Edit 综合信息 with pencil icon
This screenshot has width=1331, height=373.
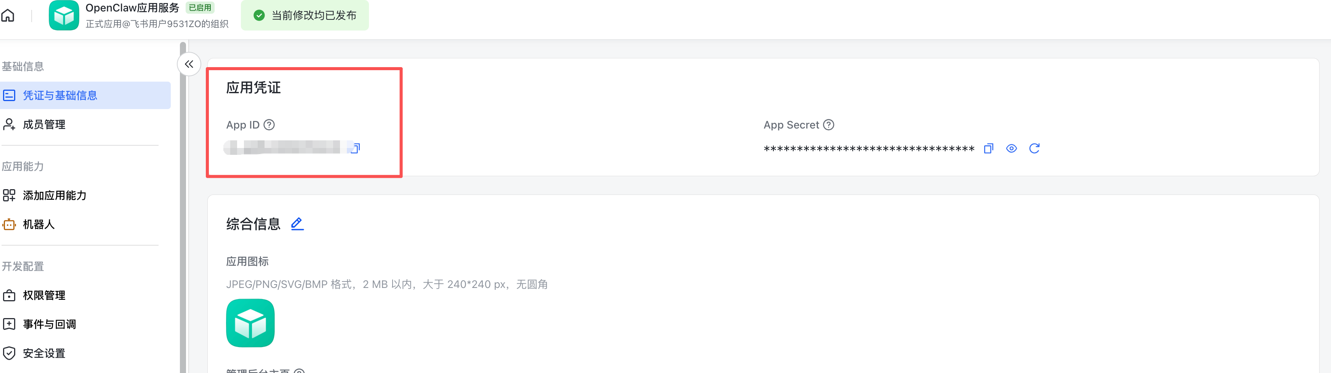[x=297, y=223]
